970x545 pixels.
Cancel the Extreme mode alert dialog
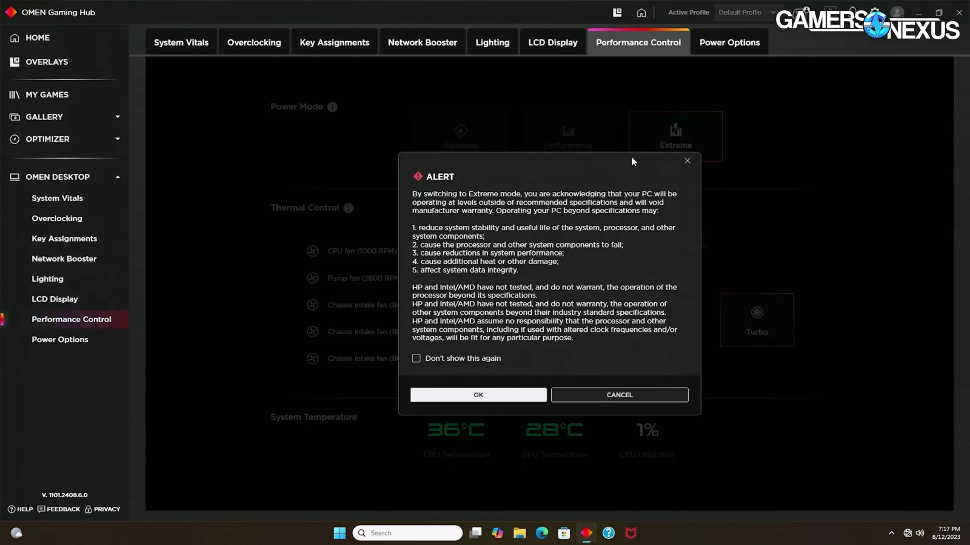pyautogui.click(x=619, y=395)
